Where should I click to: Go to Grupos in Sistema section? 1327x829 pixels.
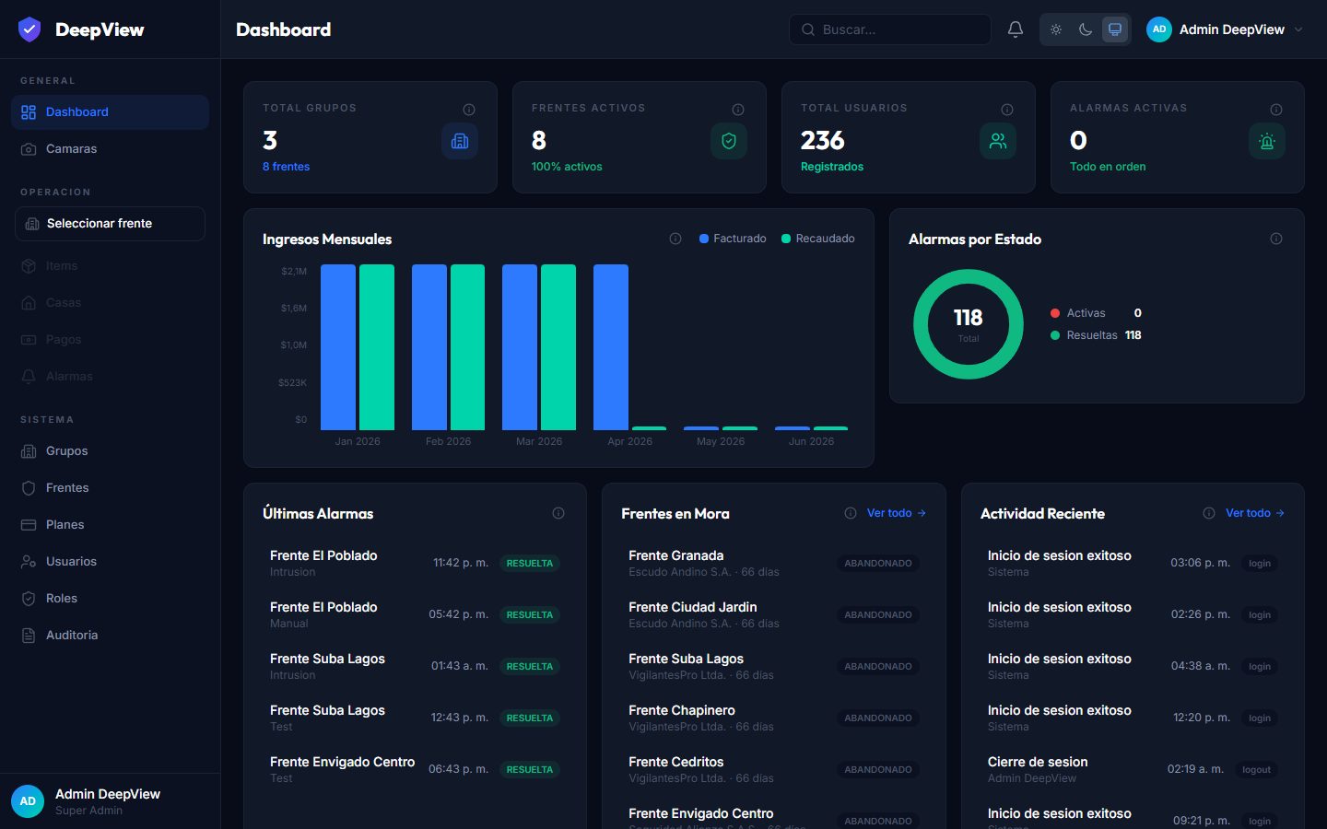point(110,451)
